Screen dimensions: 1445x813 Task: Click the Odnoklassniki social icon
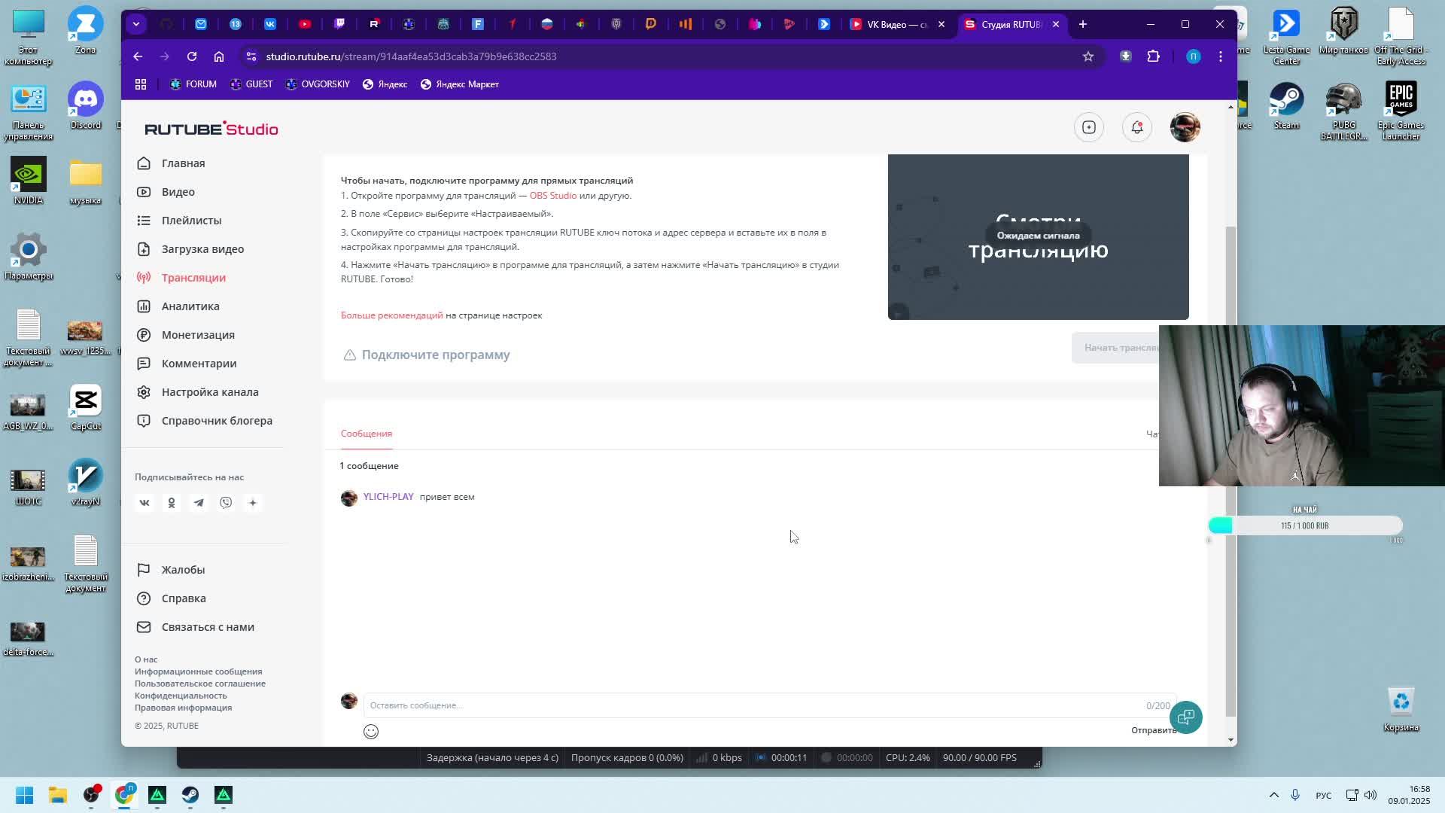172,503
